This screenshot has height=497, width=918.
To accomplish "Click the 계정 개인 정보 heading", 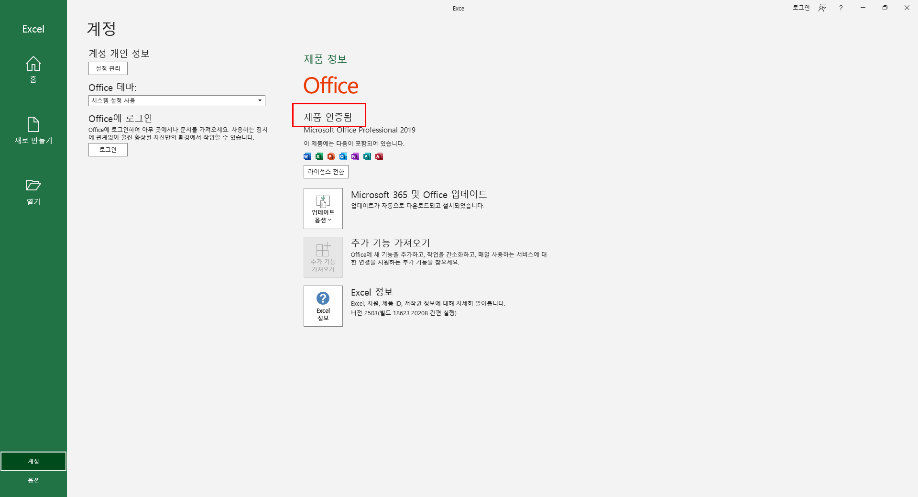I will click(119, 54).
